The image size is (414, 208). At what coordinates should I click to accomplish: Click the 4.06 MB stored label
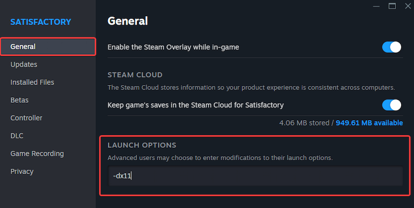click(x=304, y=123)
